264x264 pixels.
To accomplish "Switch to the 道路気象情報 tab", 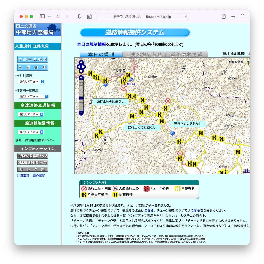I will [x=186, y=54].
